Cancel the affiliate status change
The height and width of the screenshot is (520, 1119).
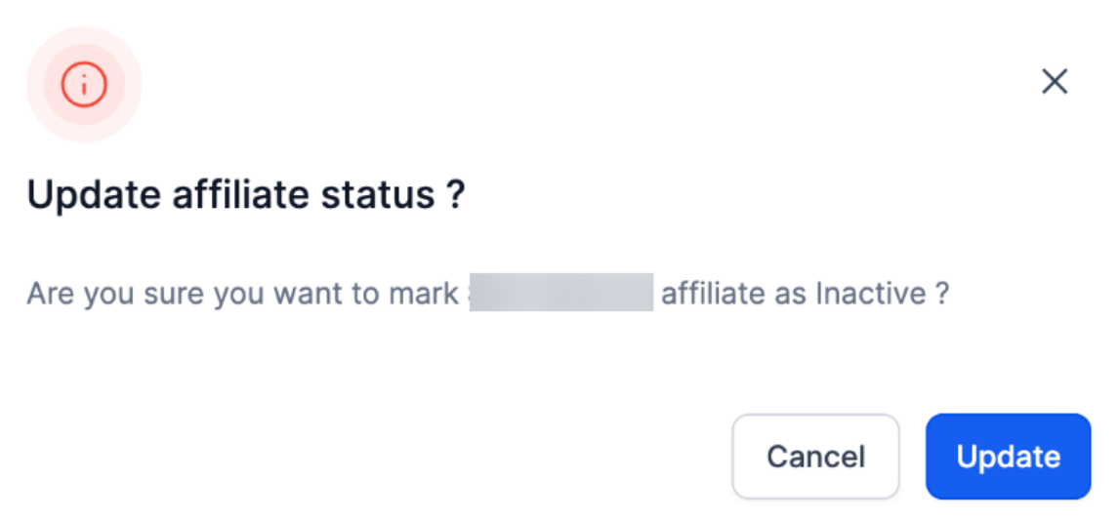tap(815, 457)
